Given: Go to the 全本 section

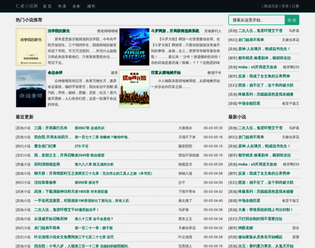Looking at the screenshot, I should point(76,6).
